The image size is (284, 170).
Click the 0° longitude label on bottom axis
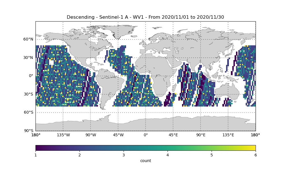(x=146, y=135)
